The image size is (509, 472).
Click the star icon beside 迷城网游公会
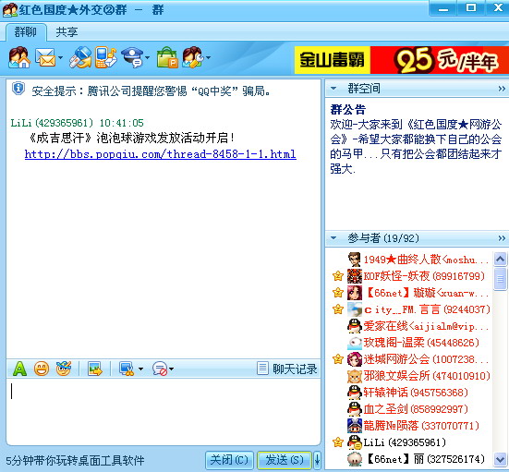(x=338, y=359)
